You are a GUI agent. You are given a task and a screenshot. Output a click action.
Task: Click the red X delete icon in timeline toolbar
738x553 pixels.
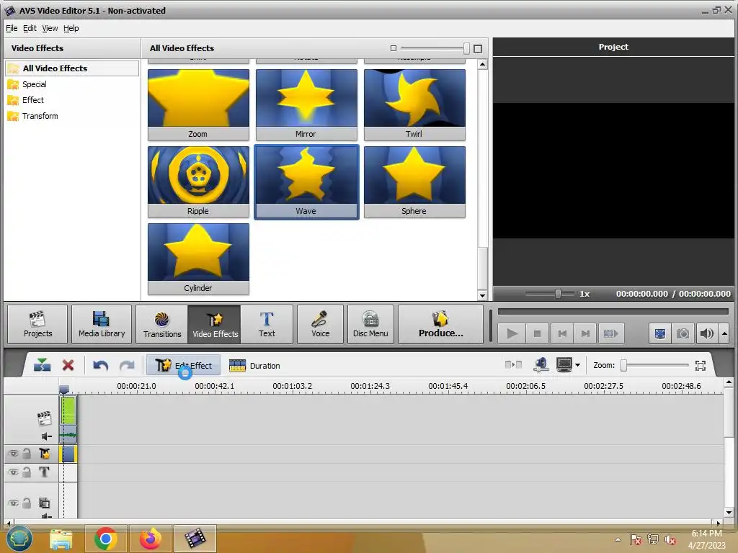point(68,365)
